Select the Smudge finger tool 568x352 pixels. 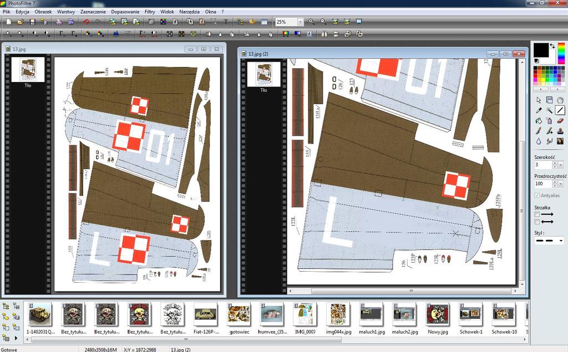pyautogui.click(x=550, y=141)
